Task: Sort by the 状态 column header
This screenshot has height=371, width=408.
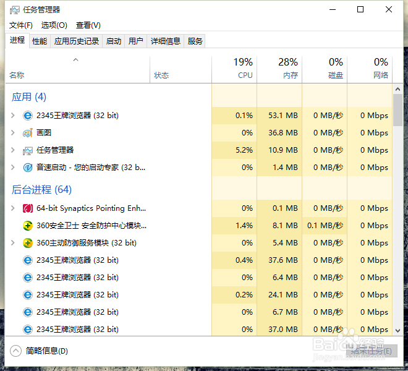Action: (x=181, y=70)
